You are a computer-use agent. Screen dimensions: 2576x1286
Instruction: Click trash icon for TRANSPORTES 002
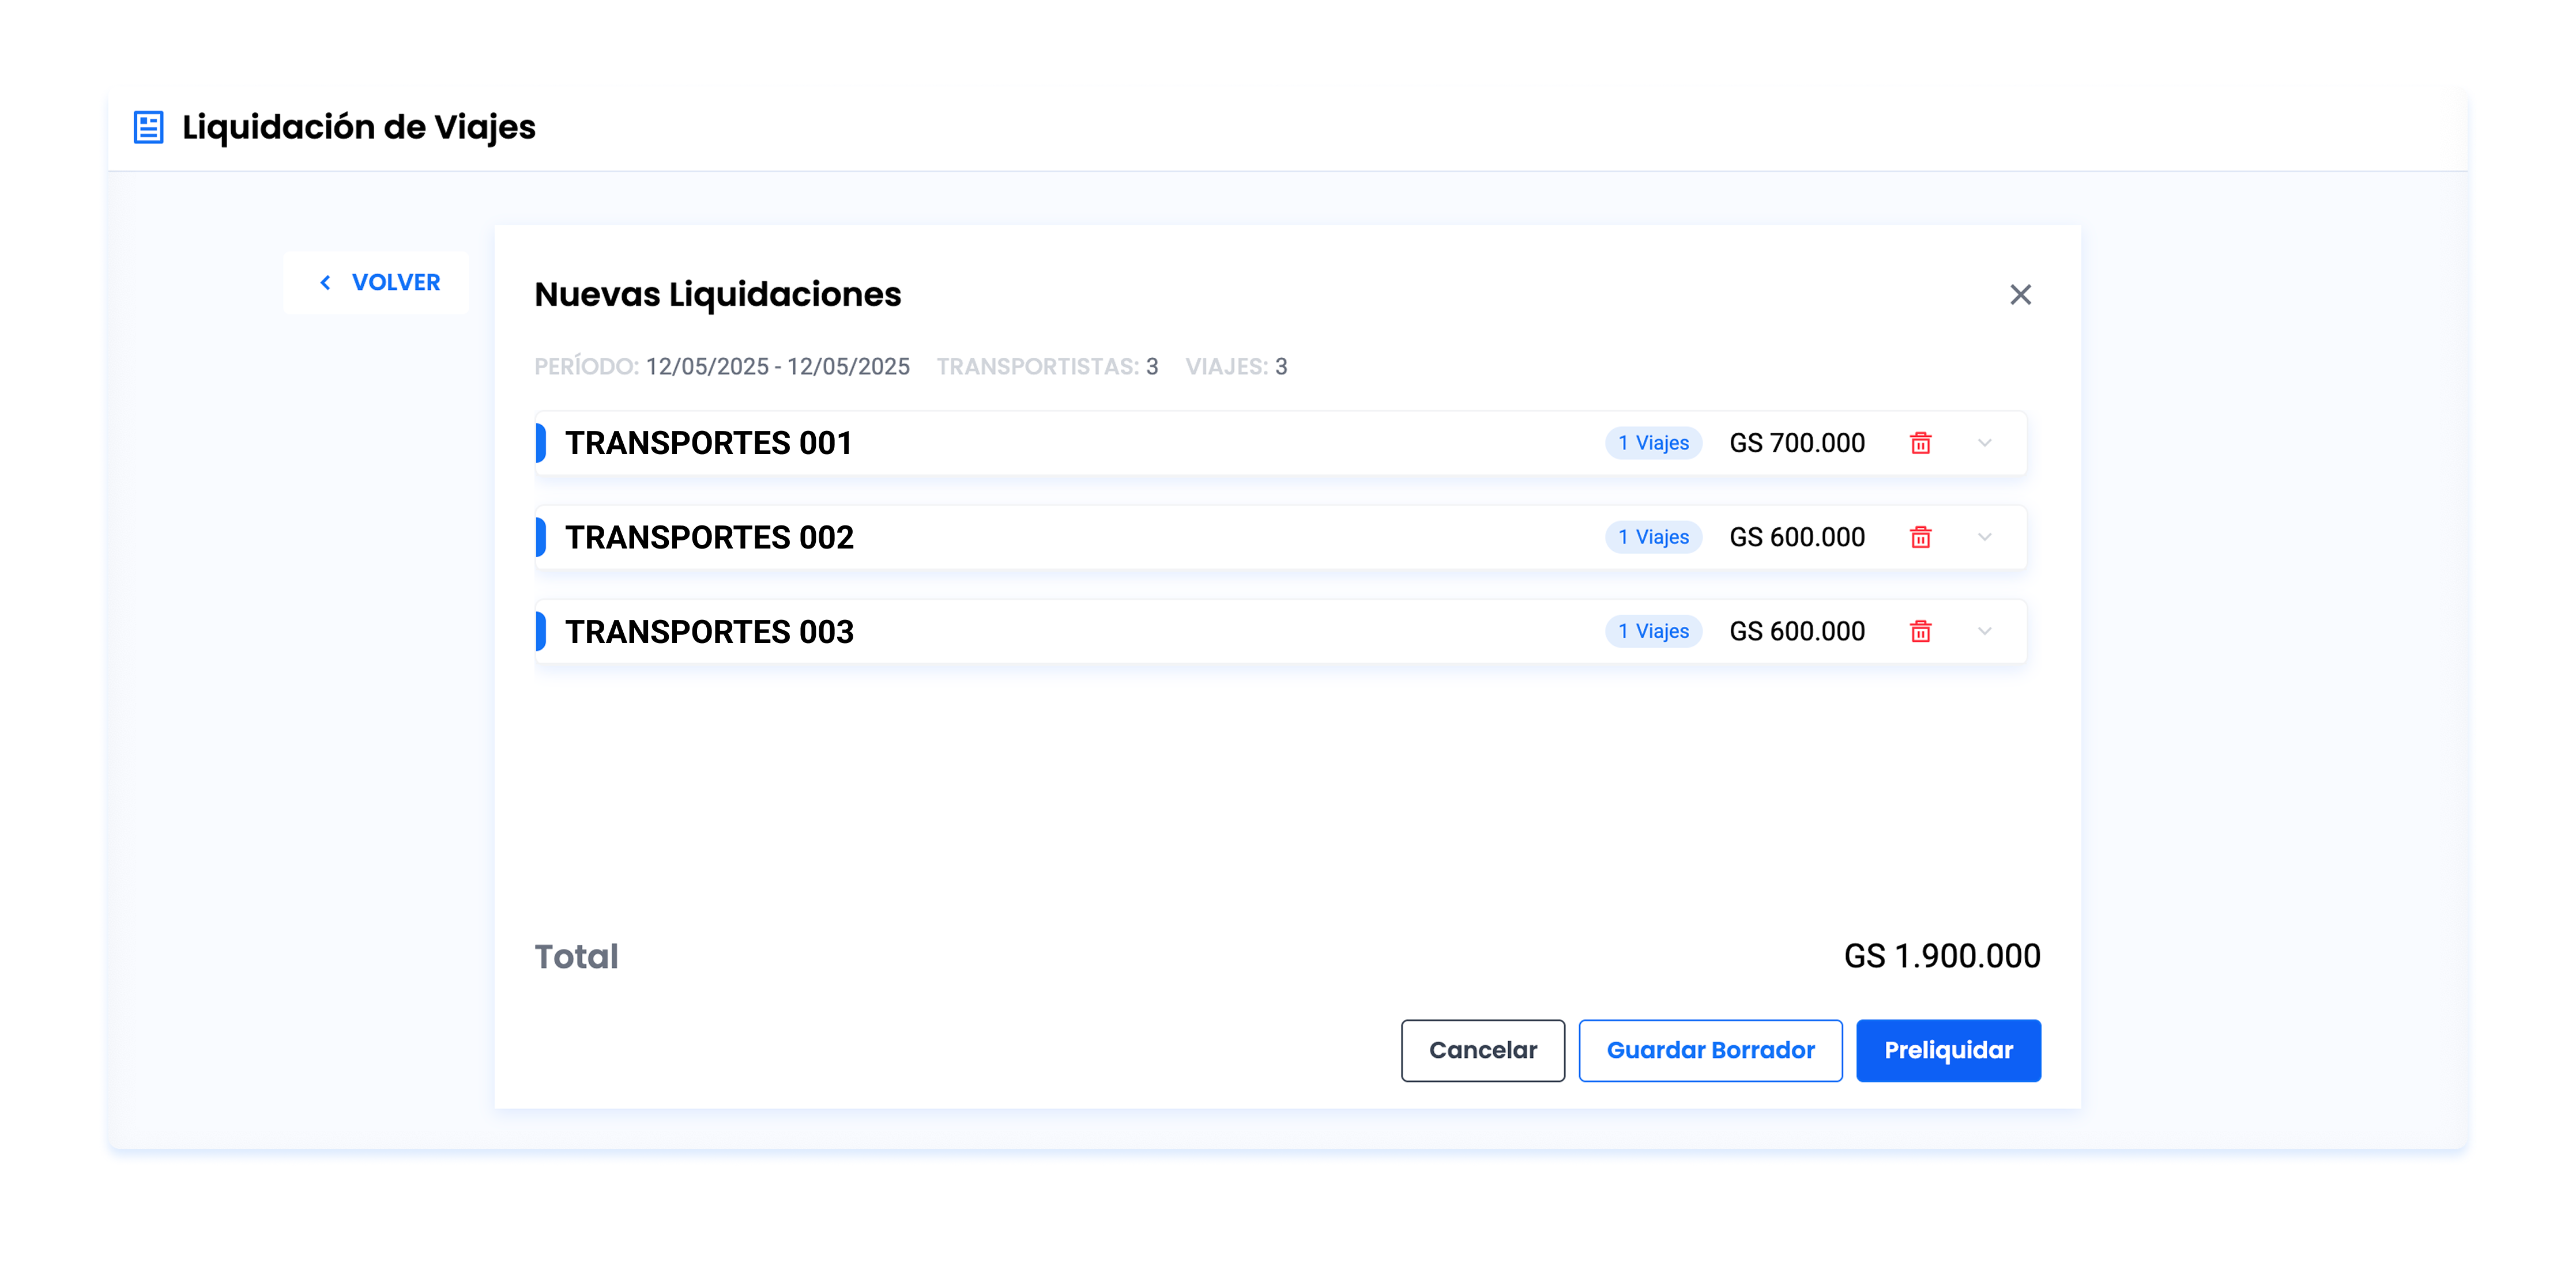(1920, 538)
